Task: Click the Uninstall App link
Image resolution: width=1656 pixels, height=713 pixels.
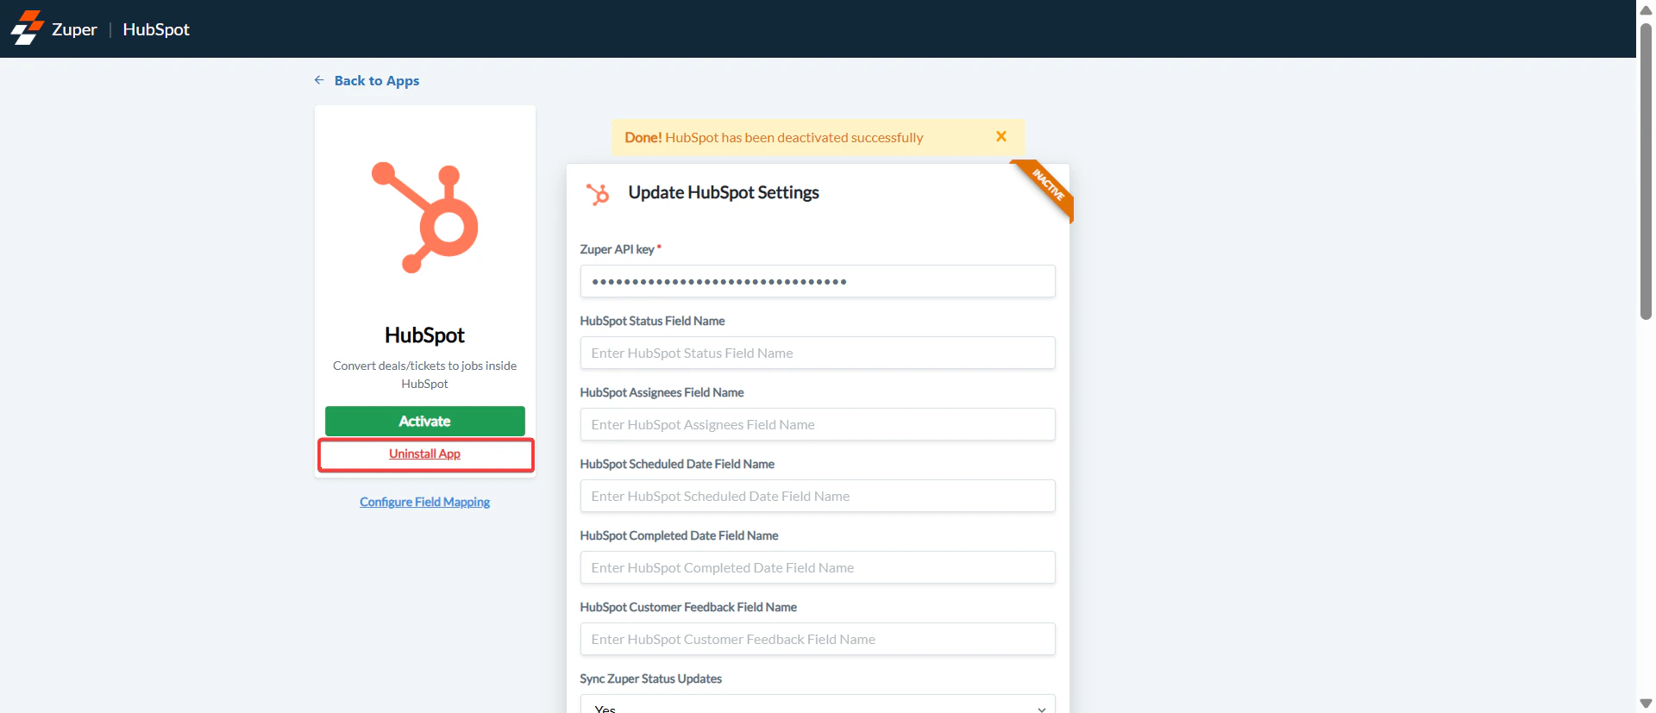Action: pyautogui.click(x=425, y=453)
